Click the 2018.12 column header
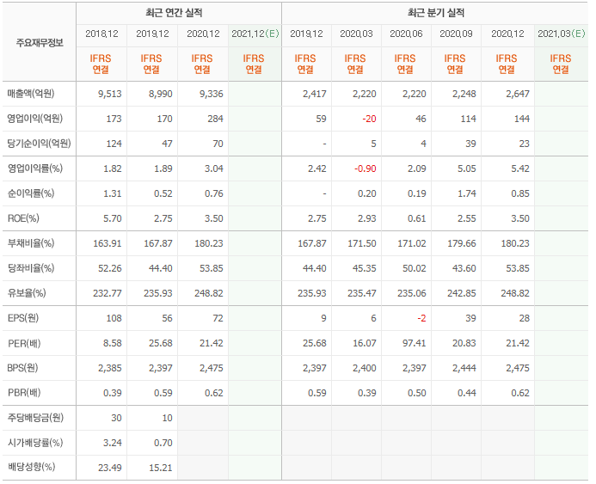596x484 pixels. (101, 34)
